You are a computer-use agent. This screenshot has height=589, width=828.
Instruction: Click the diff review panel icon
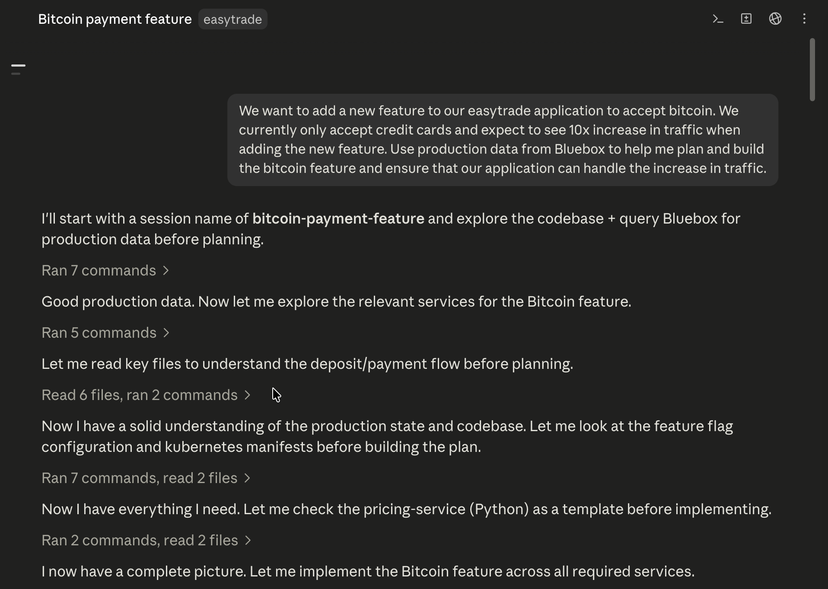click(746, 19)
